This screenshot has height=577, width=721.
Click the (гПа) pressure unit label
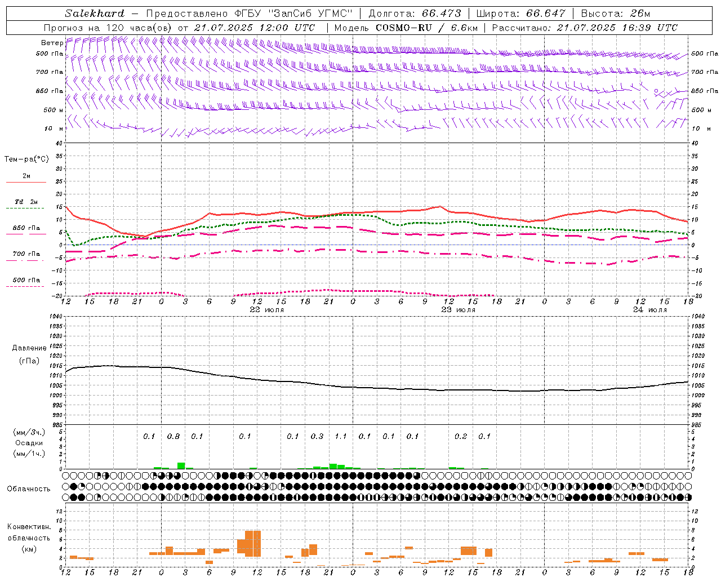click(x=29, y=361)
